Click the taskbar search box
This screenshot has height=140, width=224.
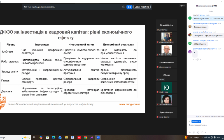pos(15,137)
